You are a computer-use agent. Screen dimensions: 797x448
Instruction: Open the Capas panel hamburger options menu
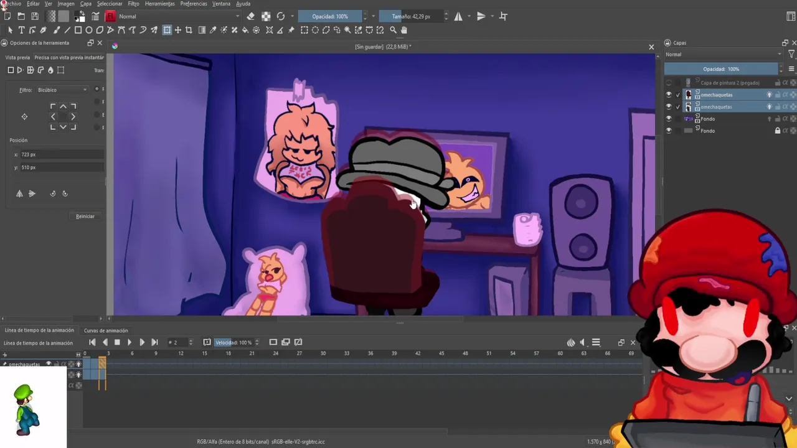coord(791,69)
